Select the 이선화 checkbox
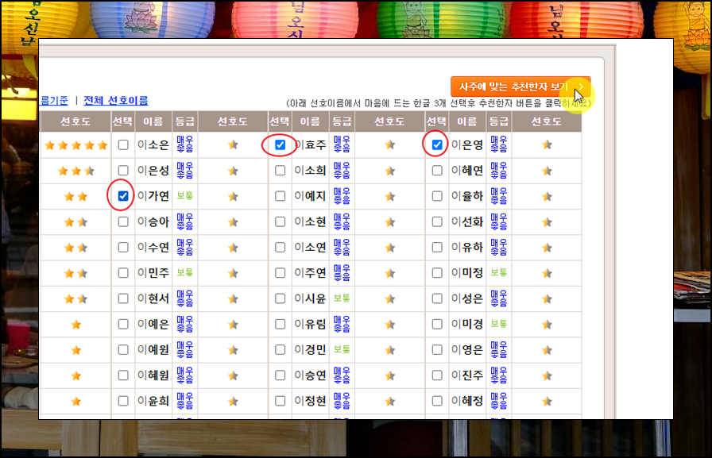The image size is (712, 458). (x=437, y=221)
